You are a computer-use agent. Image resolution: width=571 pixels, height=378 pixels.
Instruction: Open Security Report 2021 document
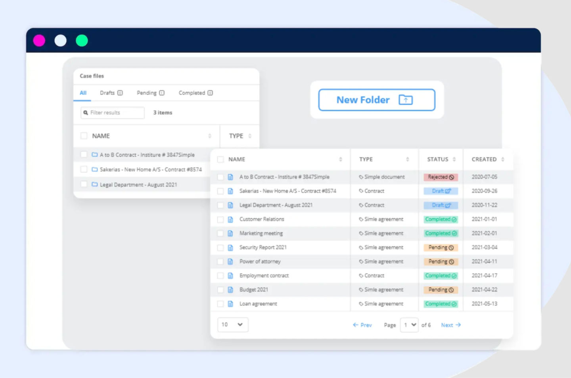coord(263,248)
